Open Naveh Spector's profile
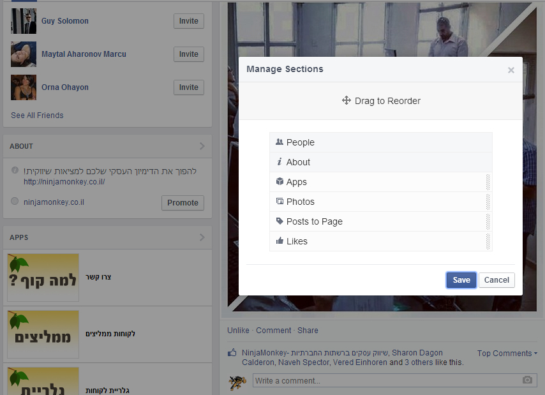This screenshot has height=395, width=545. [x=304, y=362]
